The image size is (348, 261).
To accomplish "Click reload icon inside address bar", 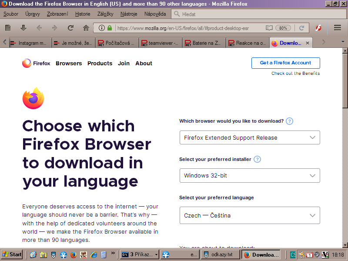I will coord(301,28).
